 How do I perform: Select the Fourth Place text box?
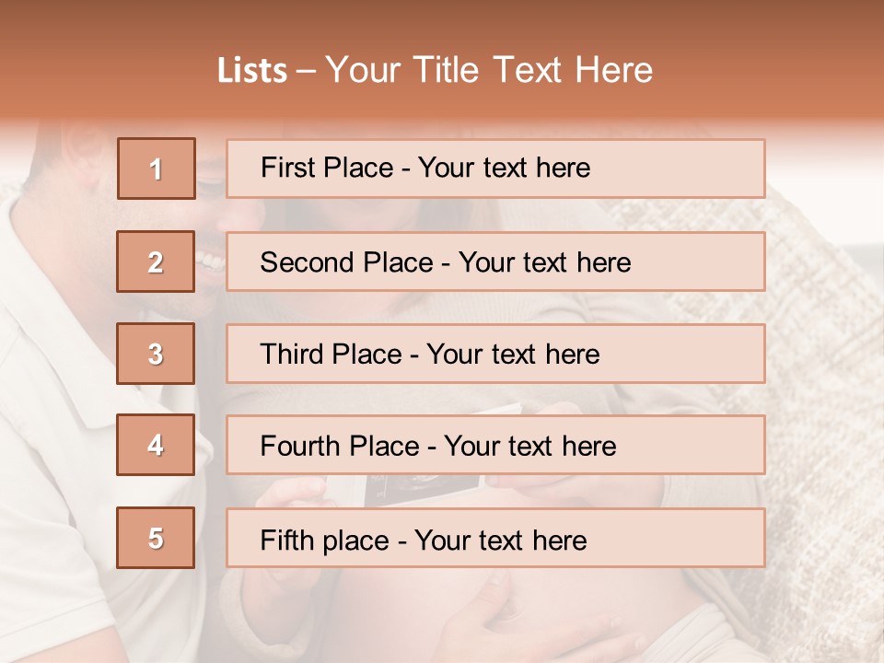point(495,446)
